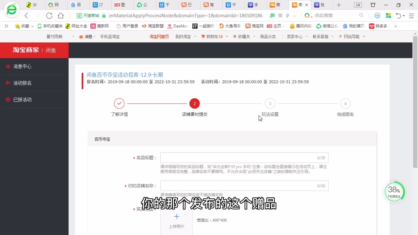Click the 上传照片 upload box
Viewport: 418px width, 235px height.
(177, 221)
